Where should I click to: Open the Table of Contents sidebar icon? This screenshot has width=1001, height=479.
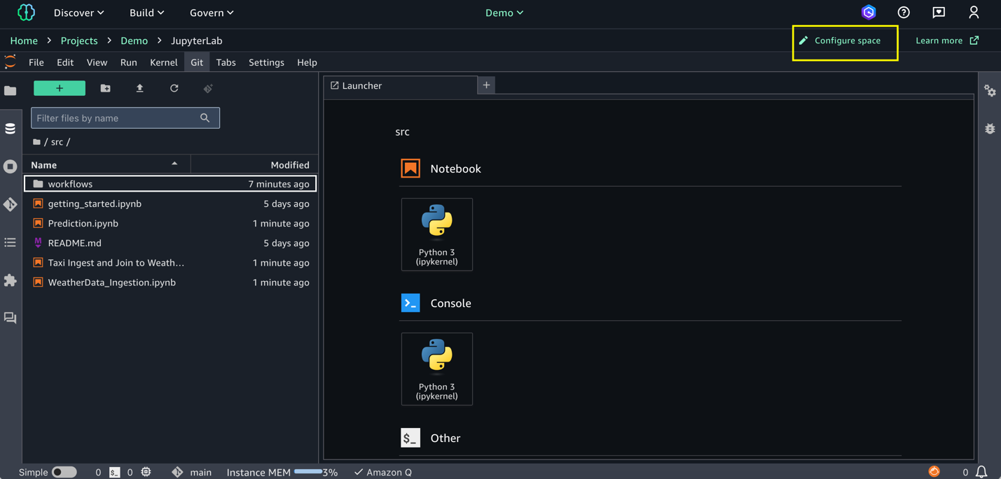[x=10, y=243]
